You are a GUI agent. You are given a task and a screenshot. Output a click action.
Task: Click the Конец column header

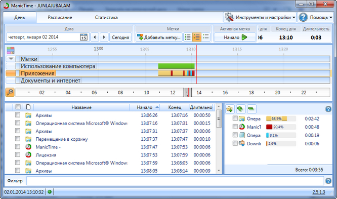[175, 107]
